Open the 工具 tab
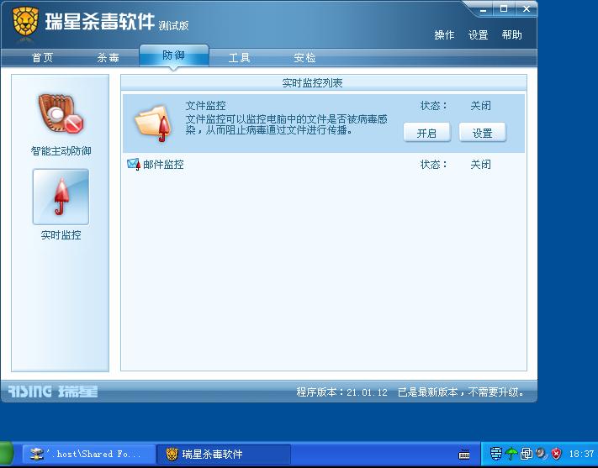Viewport: 598px width, 468px height. pos(239,57)
